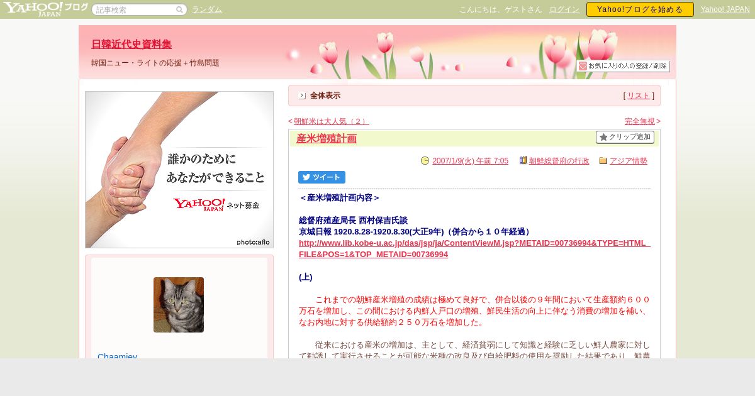Click the cat profile picture
This screenshot has width=755, height=396.
click(179, 305)
